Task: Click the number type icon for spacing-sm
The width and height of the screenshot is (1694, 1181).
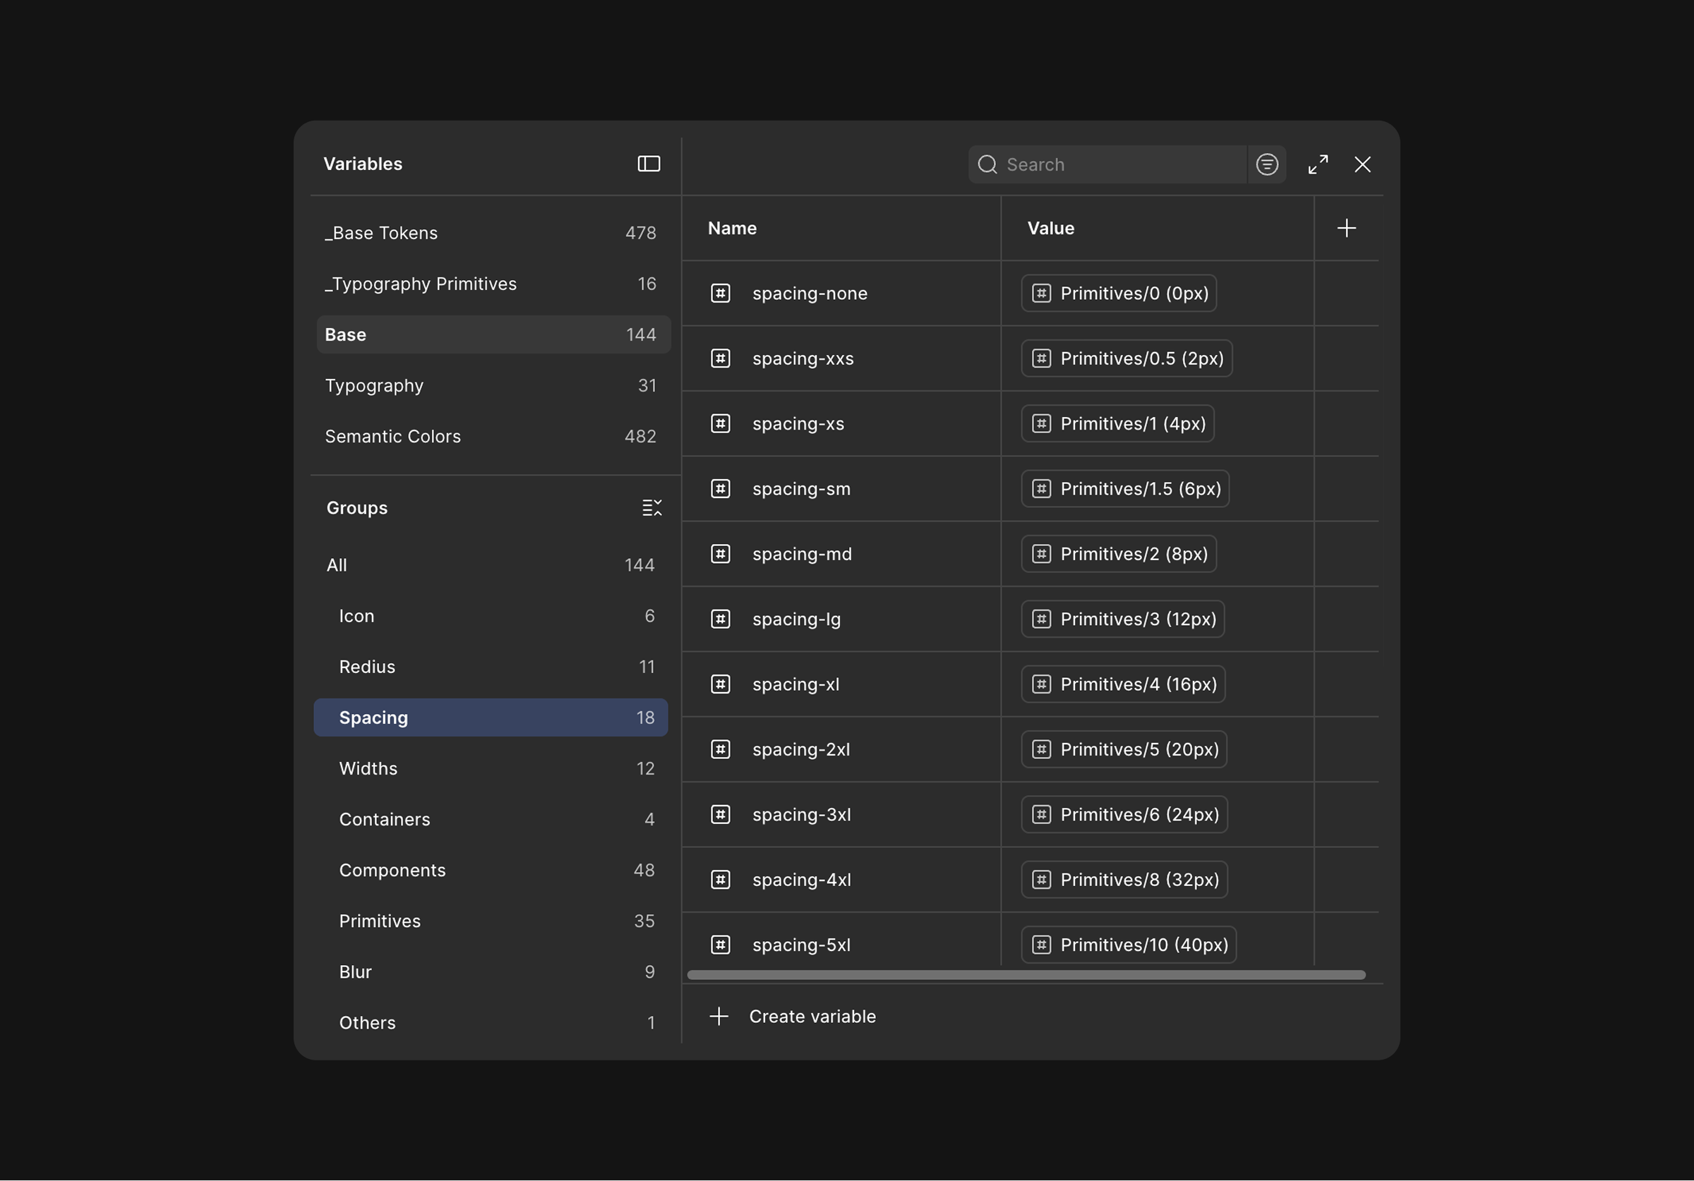Action: (720, 489)
